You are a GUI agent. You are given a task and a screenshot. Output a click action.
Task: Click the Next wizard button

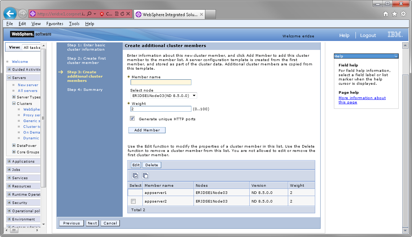[x=92, y=223]
